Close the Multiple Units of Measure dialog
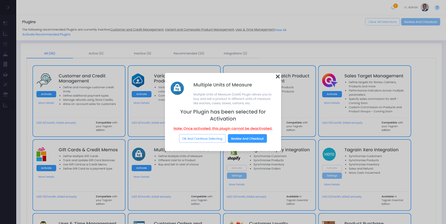This screenshot has width=446, height=224. point(278,76)
